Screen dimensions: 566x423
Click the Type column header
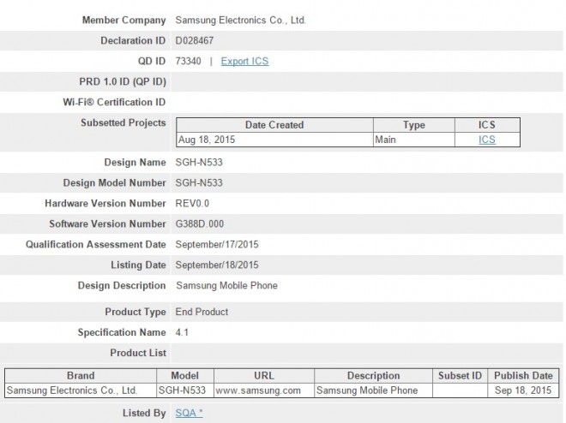413,125
